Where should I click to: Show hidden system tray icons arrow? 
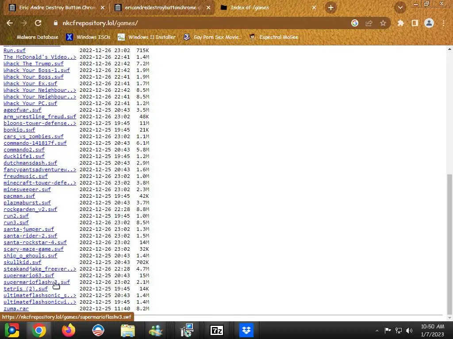377,331
